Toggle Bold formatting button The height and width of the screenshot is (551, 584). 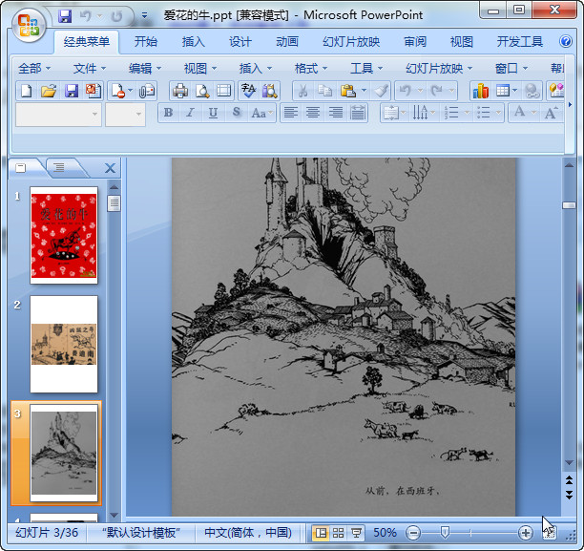169,113
